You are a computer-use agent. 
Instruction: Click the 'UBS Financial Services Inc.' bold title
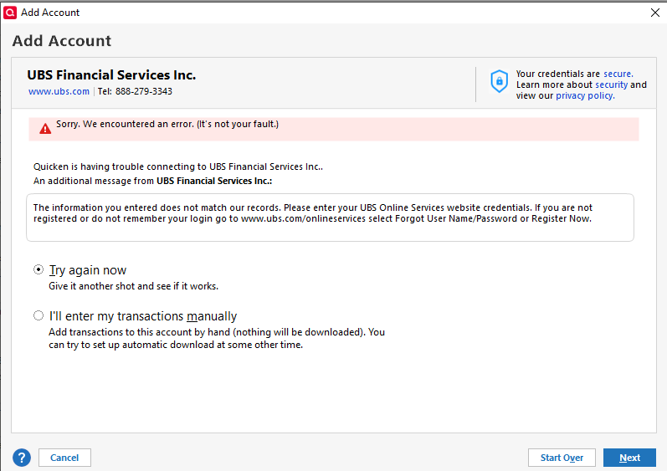pos(111,75)
